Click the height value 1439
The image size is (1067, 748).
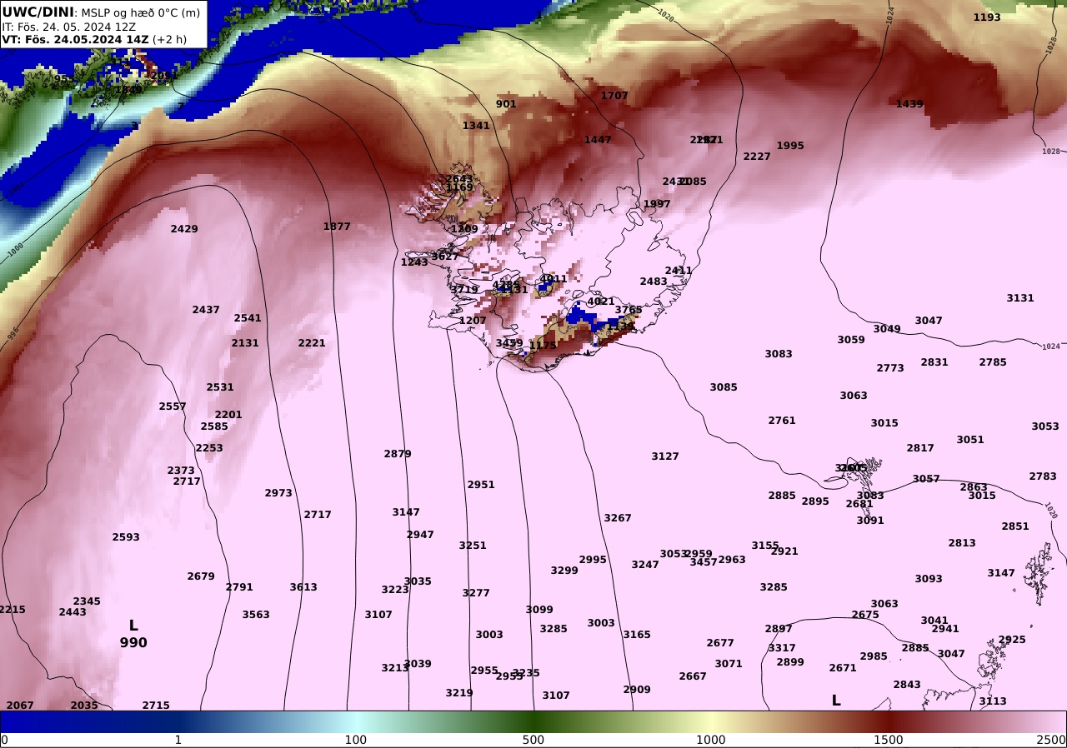pyautogui.click(x=909, y=104)
